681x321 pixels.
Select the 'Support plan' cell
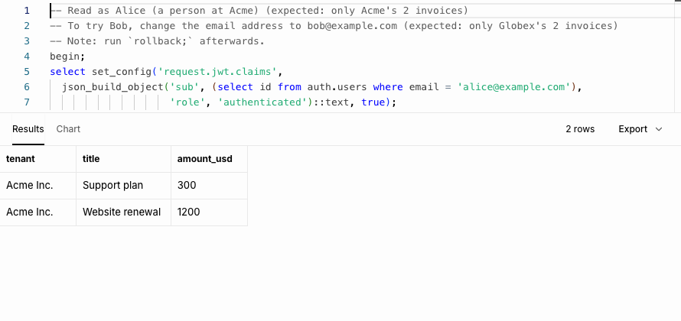(x=124, y=186)
